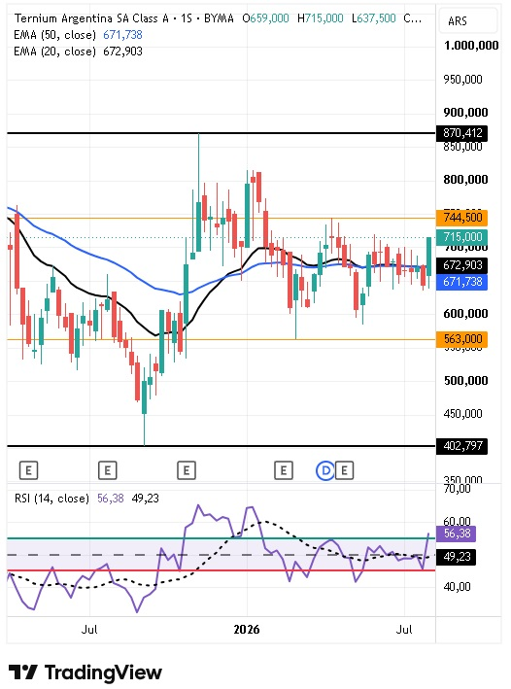Open the ARS currency selector

click(467, 20)
